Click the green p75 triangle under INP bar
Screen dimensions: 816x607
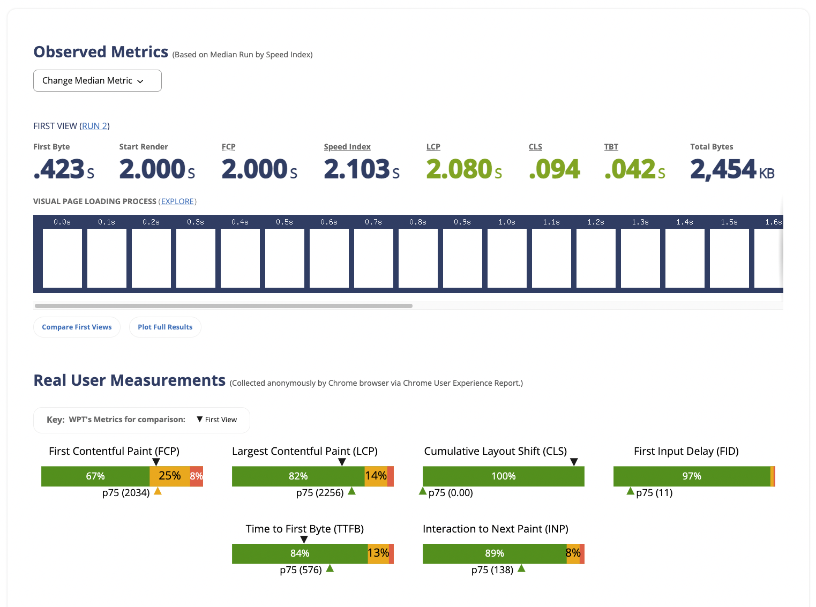[521, 568]
